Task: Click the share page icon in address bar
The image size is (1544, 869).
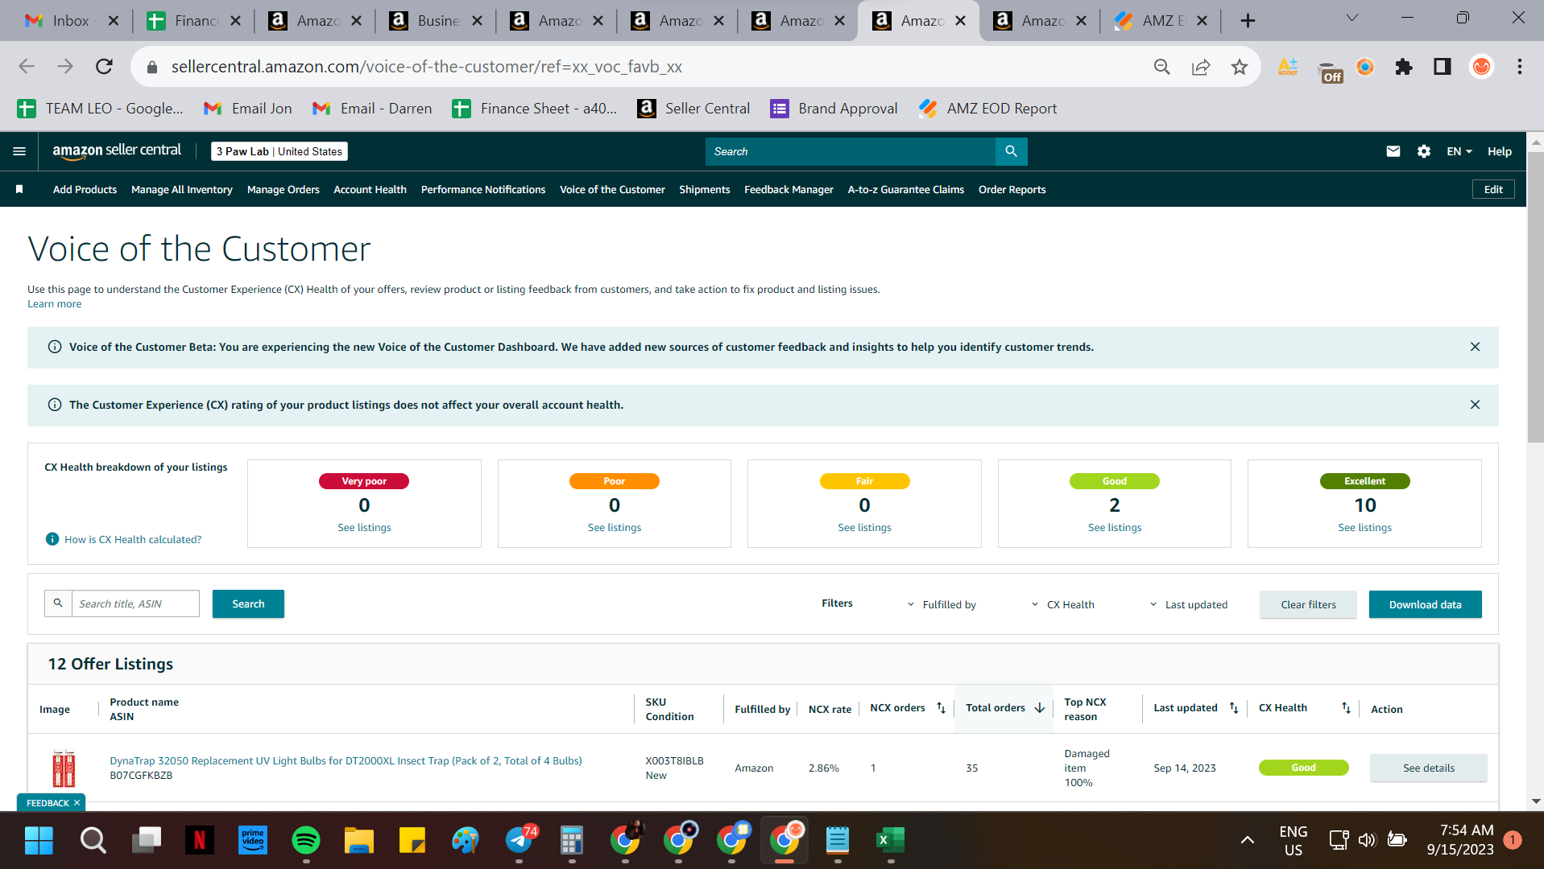Action: point(1200,67)
